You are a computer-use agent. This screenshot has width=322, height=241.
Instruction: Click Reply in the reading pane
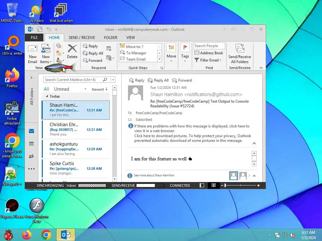point(136,80)
